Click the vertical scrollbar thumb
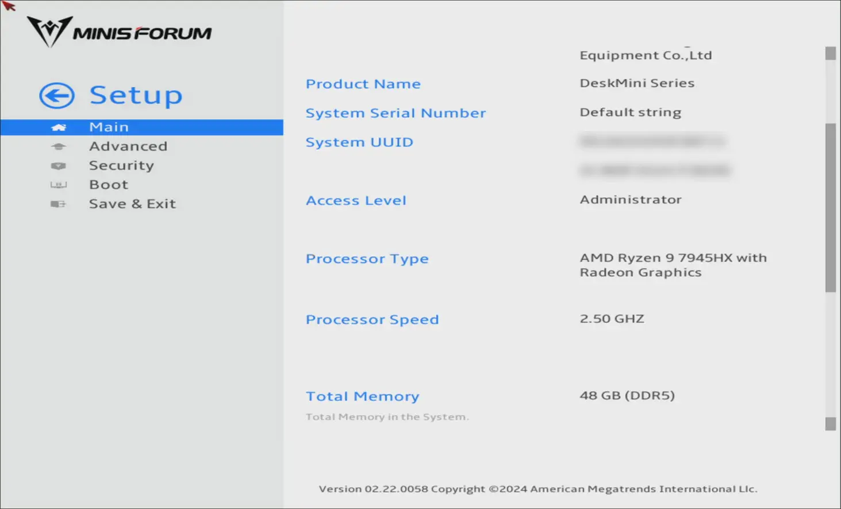This screenshot has height=509, width=841. pos(831,208)
